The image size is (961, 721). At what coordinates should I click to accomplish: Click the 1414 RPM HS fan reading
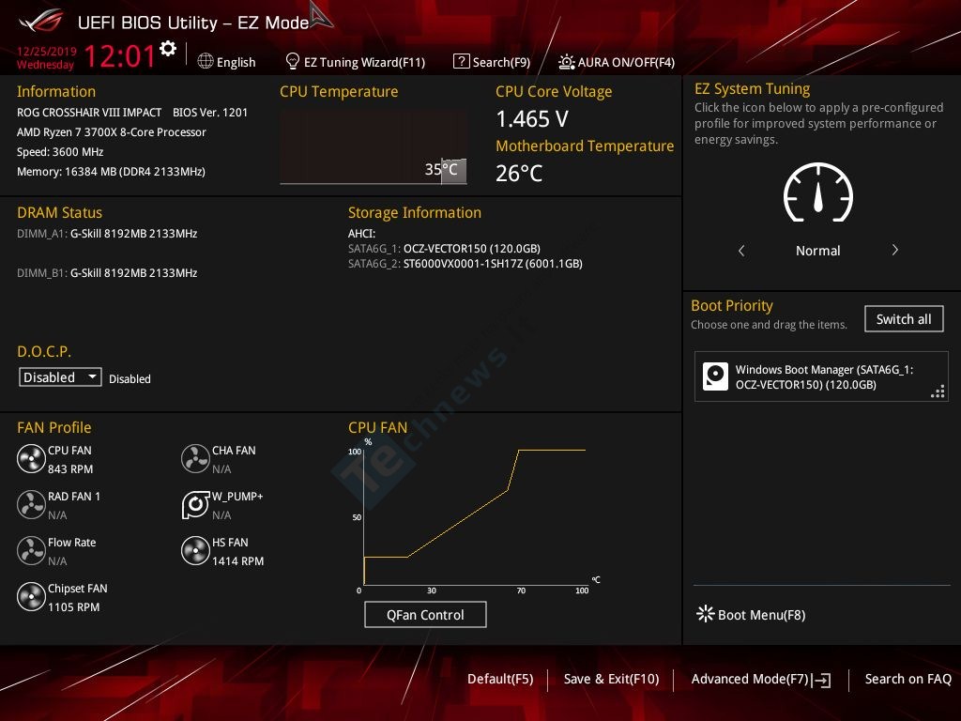tap(237, 561)
